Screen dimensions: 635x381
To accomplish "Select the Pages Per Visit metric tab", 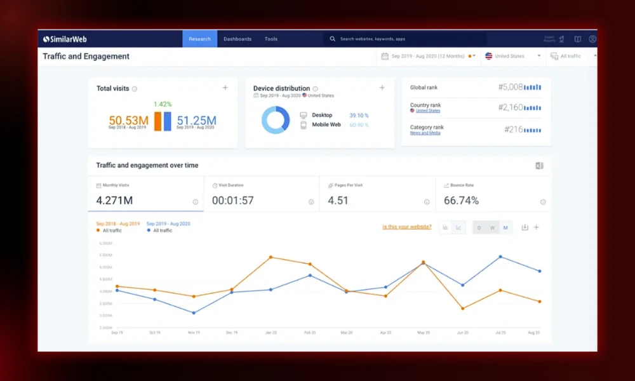I will (377, 194).
